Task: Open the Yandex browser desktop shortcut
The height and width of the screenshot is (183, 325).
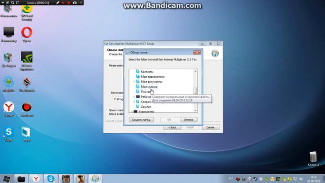Action: 9,109
